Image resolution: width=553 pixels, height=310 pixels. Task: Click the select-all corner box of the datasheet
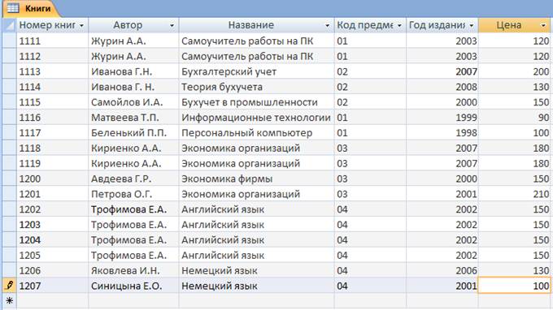pyautogui.click(x=10, y=25)
